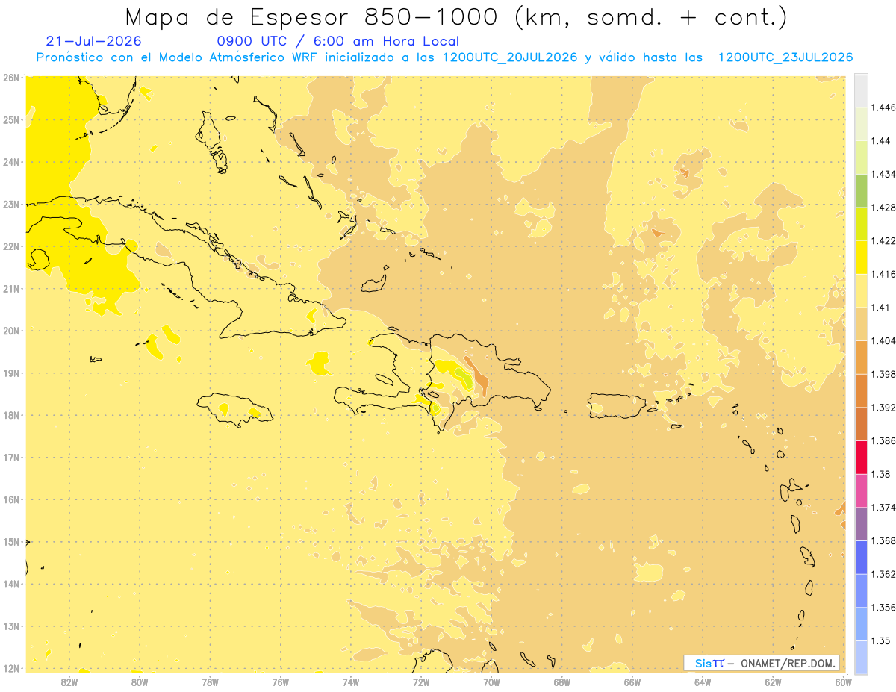The width and height of the screenshot is (896, 692).
Task: Click the Puerto Rico island outline on the map
Action: click(x=617, y=406)
